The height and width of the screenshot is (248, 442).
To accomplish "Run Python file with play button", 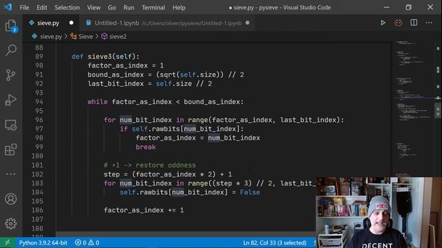I will point(383,23).
